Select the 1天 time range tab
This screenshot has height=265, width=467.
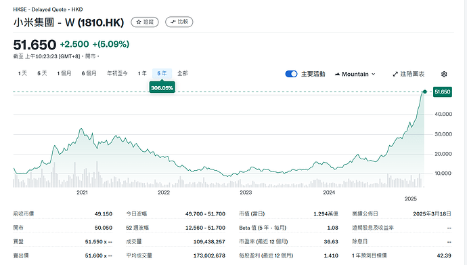pyautogui.click(x=22, y=73)
